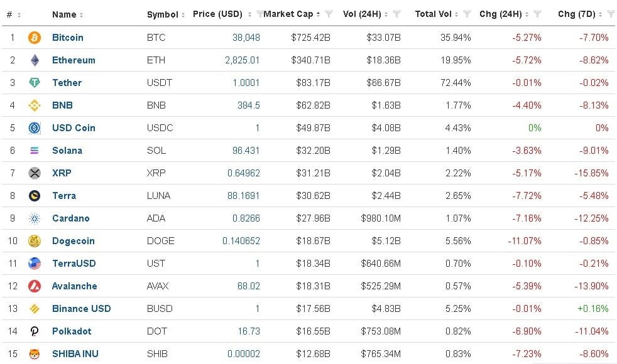Sort by the Name column header
This screenshot has width=617, height=364.
[x=63, y=14]
